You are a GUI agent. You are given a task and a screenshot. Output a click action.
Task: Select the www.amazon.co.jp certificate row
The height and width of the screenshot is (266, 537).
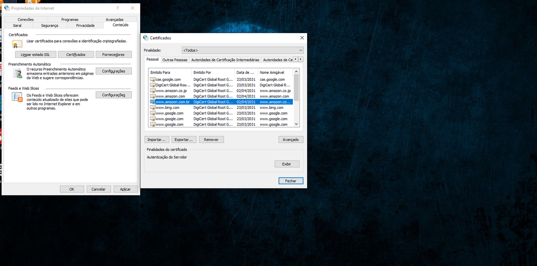pos(221,91)
